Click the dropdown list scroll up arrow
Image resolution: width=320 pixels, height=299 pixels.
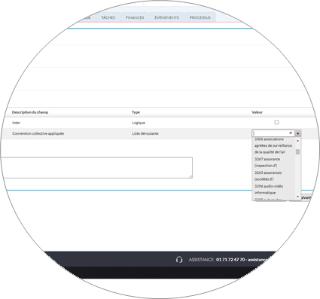point(297,141)
